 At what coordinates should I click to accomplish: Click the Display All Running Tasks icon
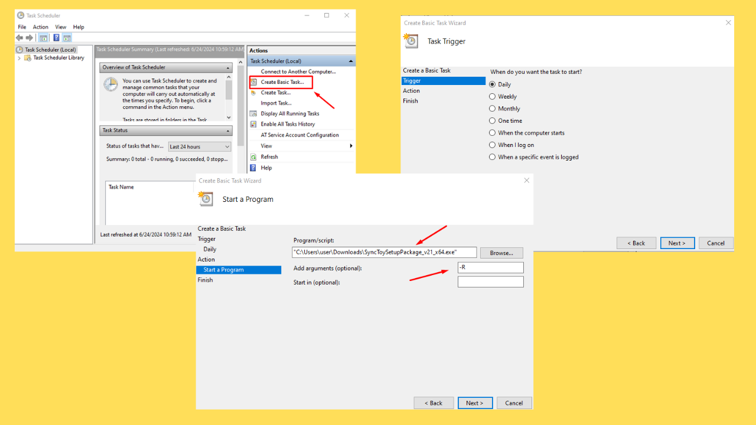tap(254, 113)
